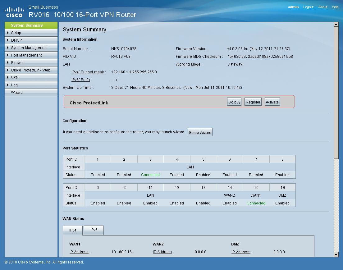Click the scrollbar down arrow

coord(336,255)
